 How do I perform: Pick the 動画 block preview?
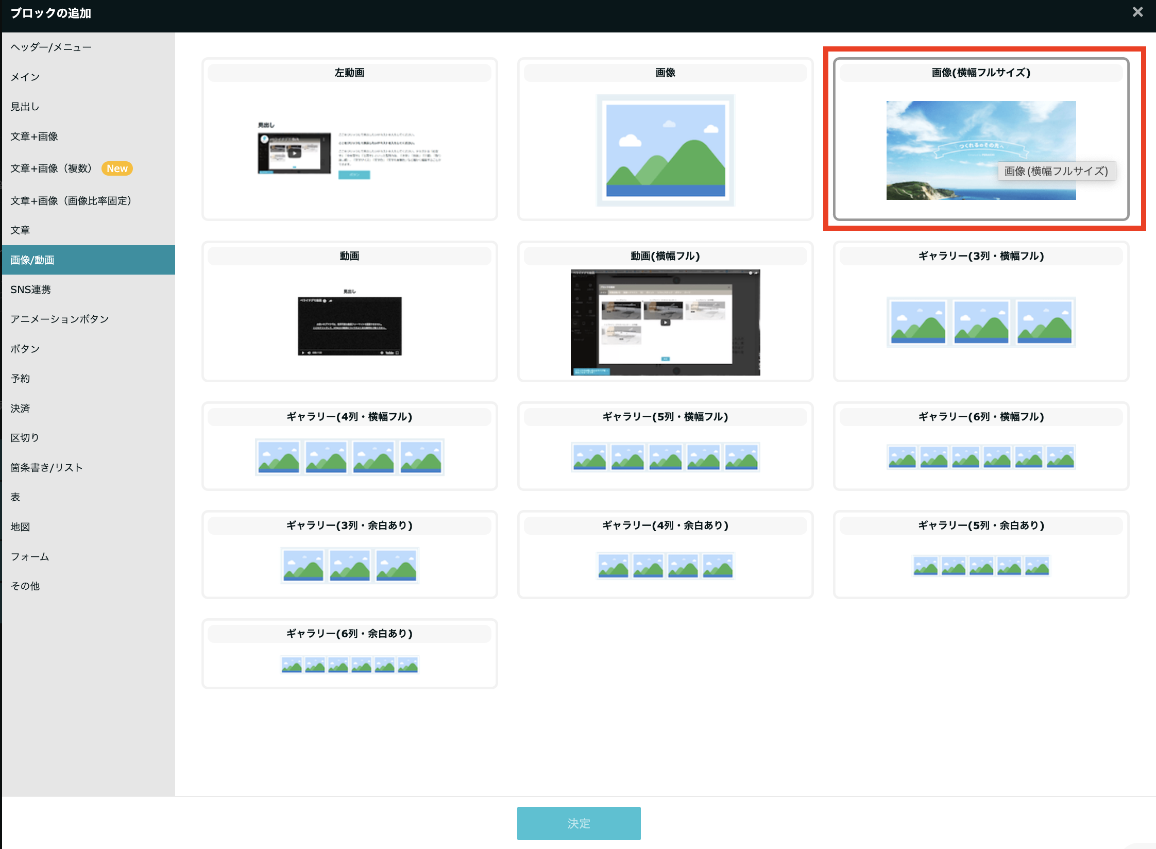[x=349, y=324]
